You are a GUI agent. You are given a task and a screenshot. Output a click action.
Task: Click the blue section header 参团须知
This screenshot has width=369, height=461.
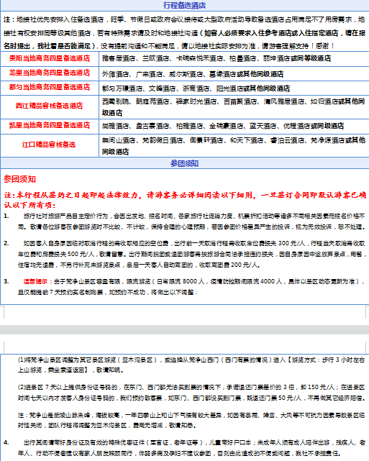184,163
